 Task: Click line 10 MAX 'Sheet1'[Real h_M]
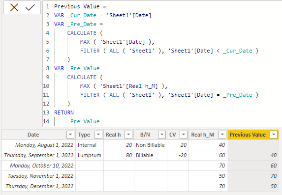124,86
